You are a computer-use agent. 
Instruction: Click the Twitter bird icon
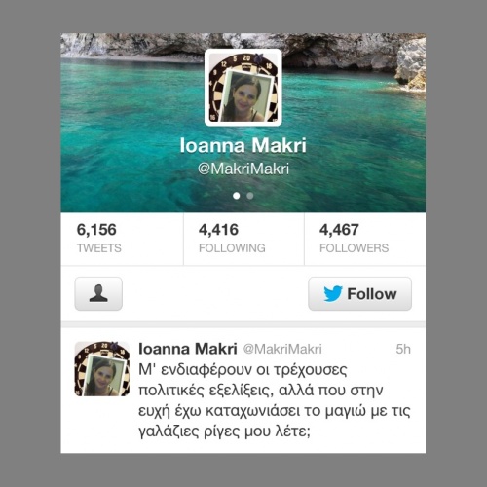point(333,294)
